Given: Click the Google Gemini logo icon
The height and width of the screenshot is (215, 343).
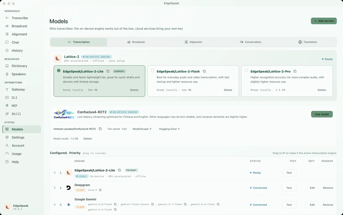Looking at the screenshot, I should tap(69, 205).
